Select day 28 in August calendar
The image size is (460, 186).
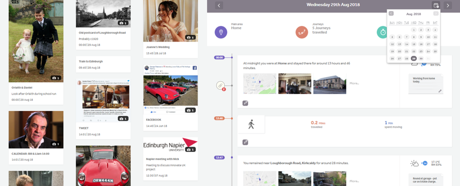pos(407,58)
